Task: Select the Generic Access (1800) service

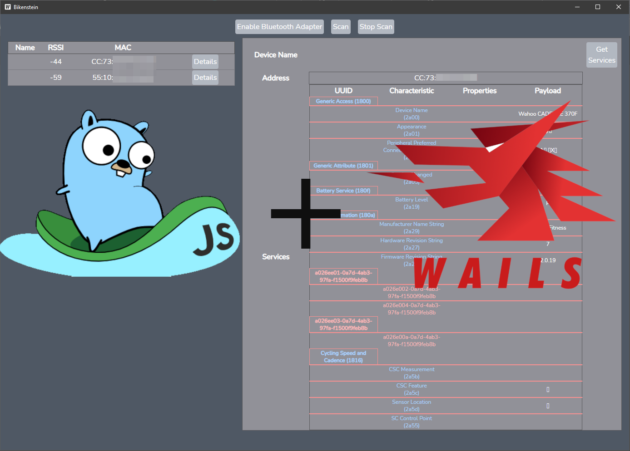Action: pos(343,101)
